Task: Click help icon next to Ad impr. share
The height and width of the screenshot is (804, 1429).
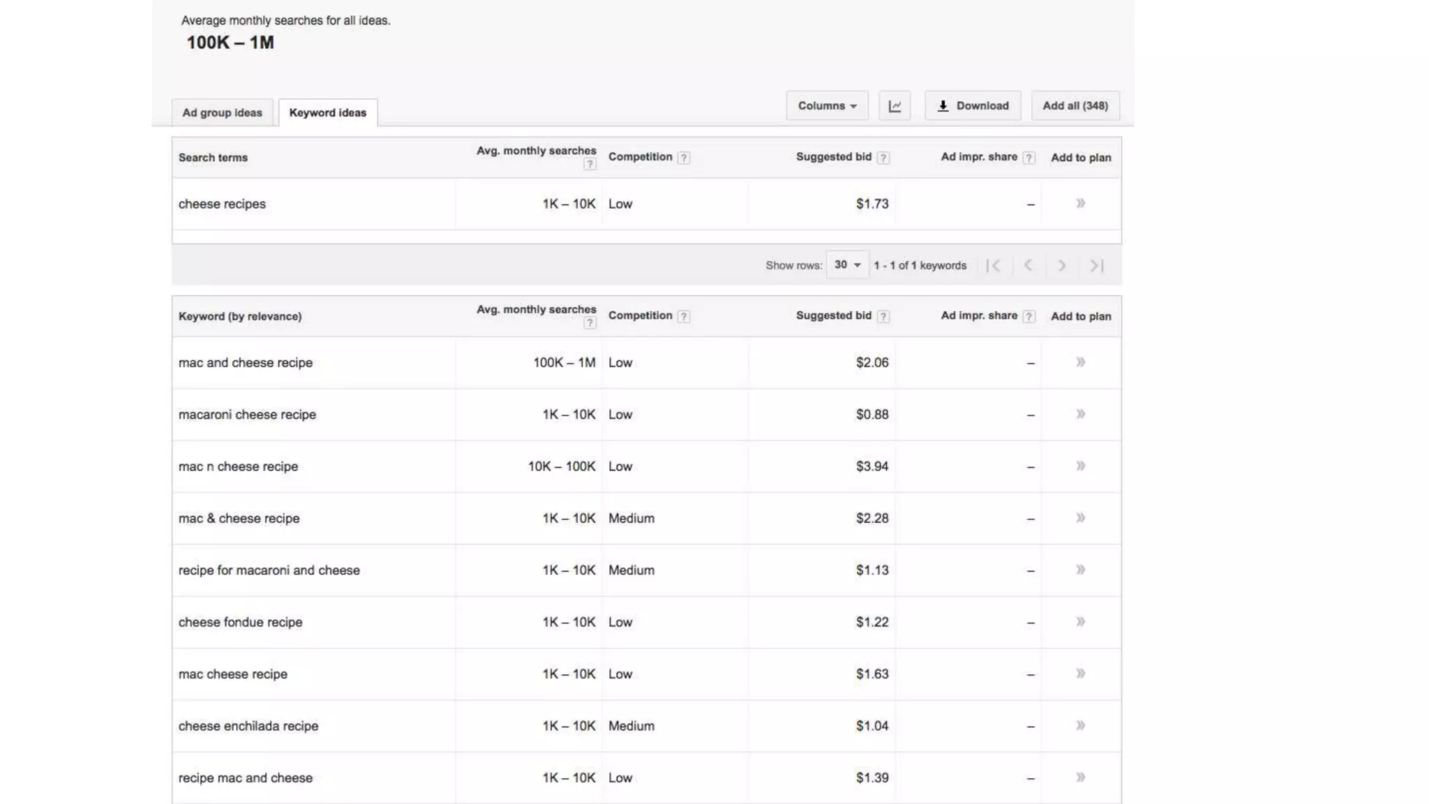Action: point(1028,158)
